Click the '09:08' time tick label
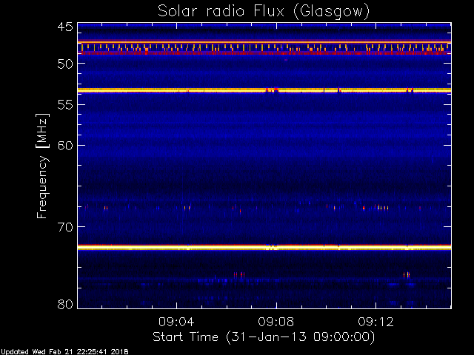The height and width of the screenshot is (355, 474). [x=276, y=322]
